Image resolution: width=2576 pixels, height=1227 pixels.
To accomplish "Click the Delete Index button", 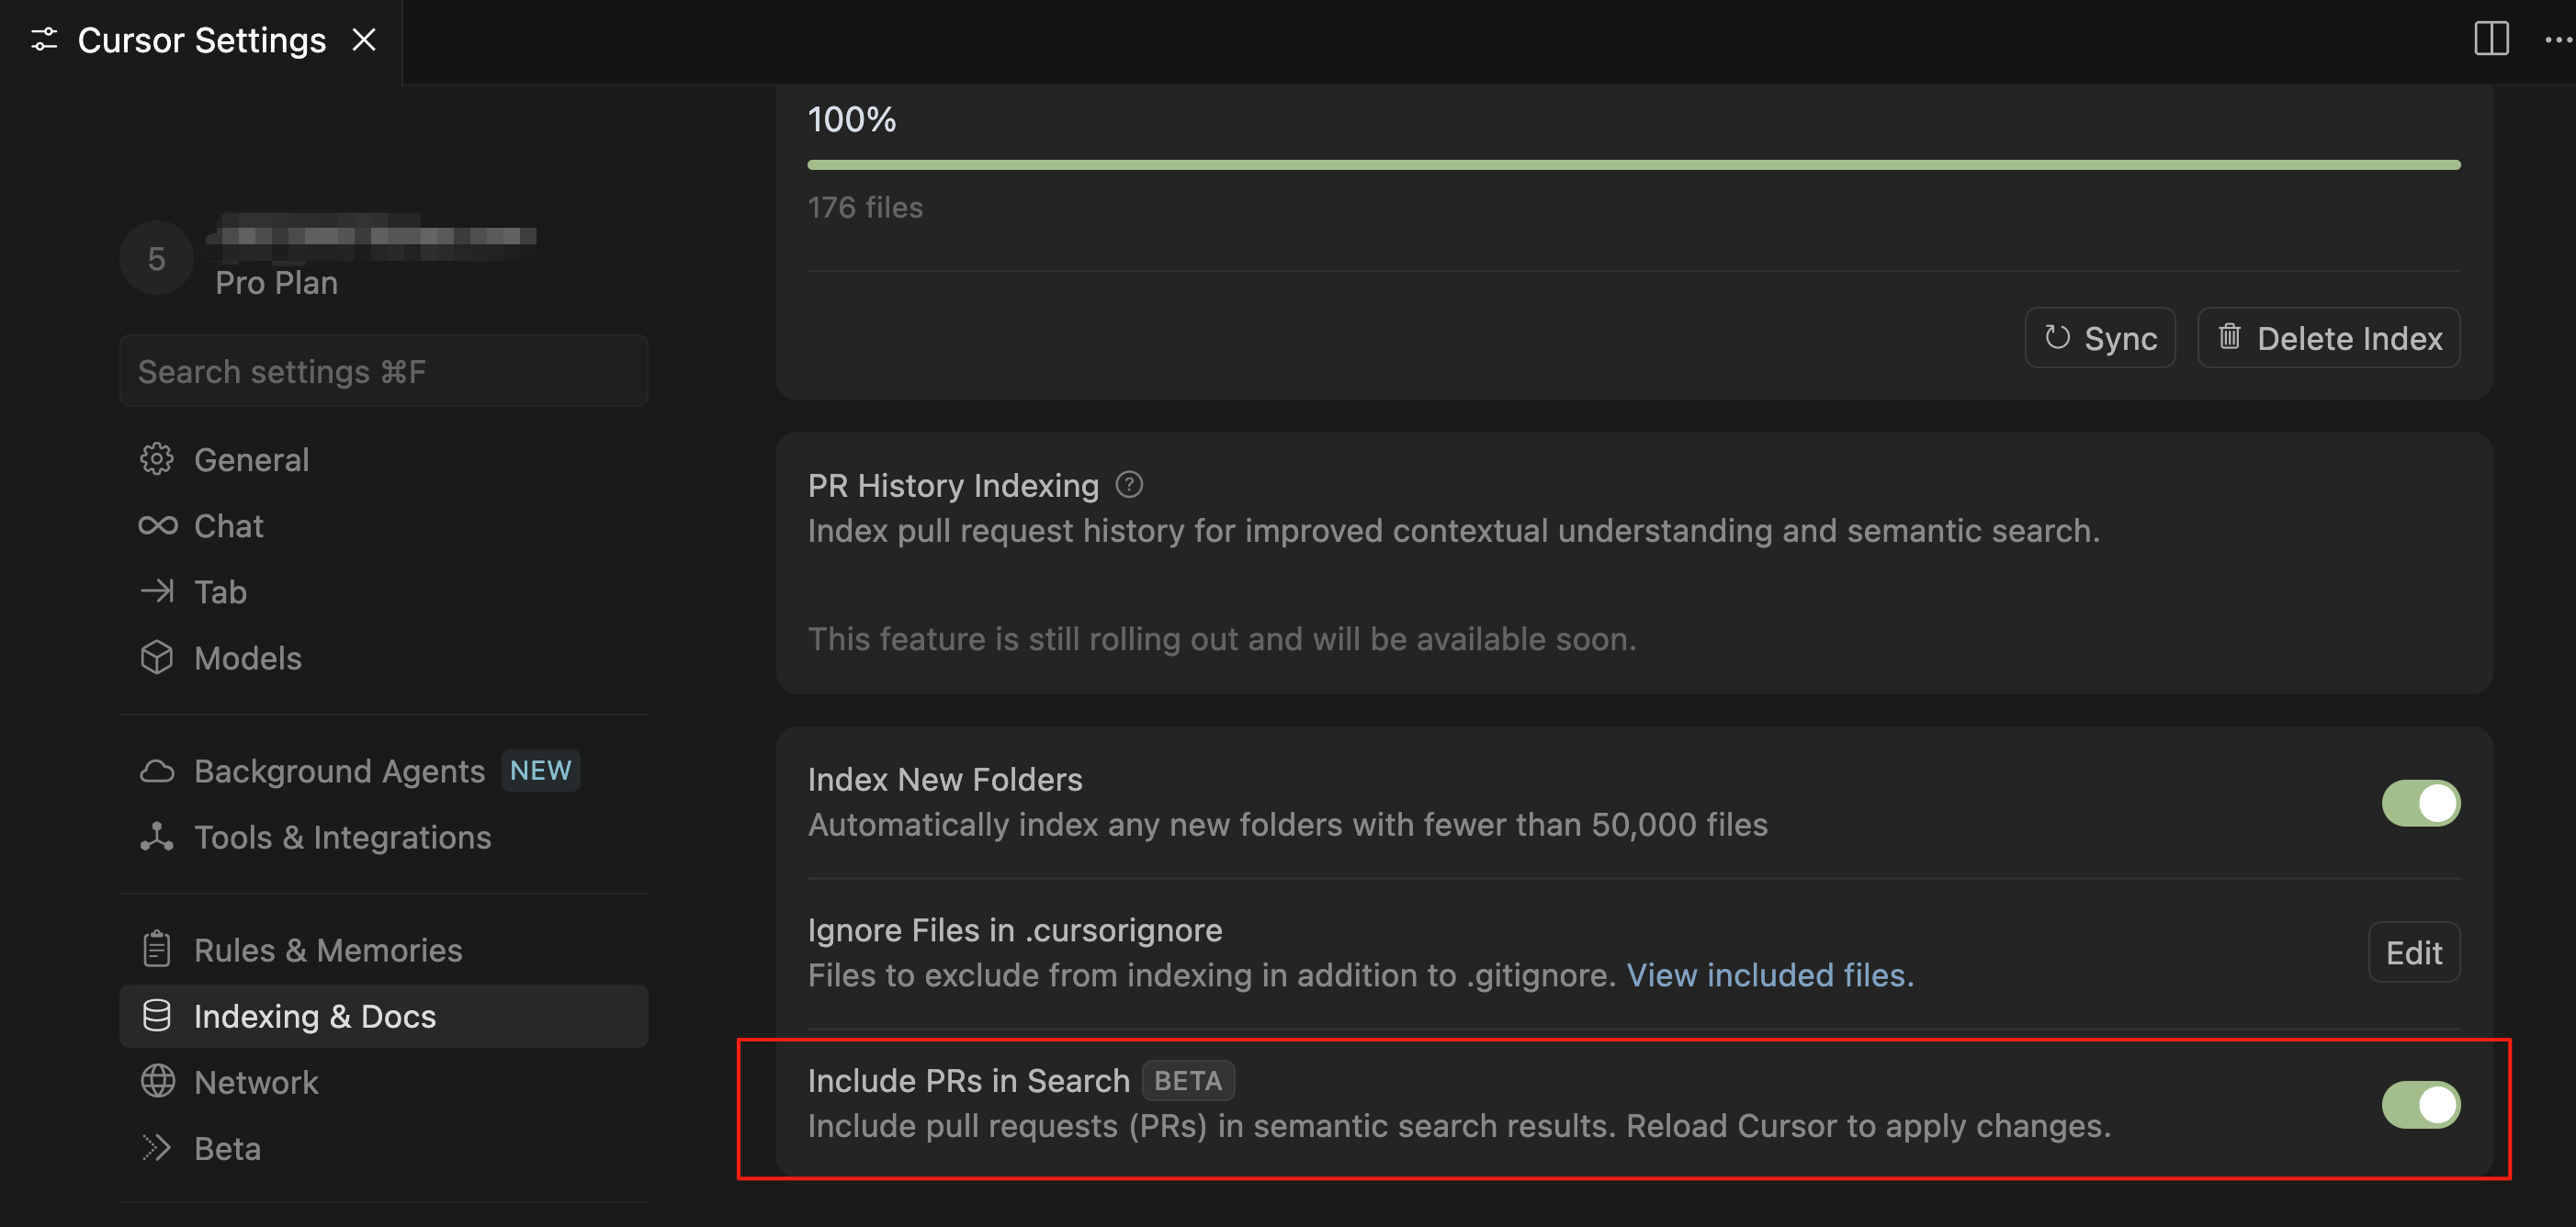I will pos(2328,338).
